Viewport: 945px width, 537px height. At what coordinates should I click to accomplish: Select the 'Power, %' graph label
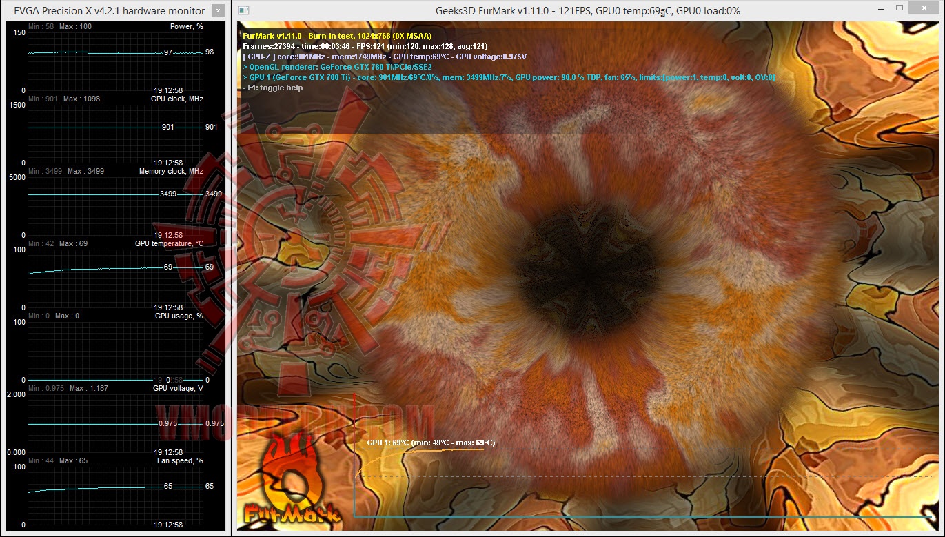coord(187,26)
